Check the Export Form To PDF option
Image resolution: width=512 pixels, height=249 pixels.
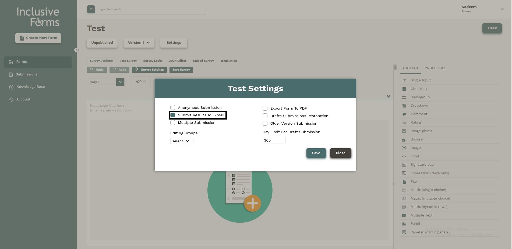tap(265, 108)
